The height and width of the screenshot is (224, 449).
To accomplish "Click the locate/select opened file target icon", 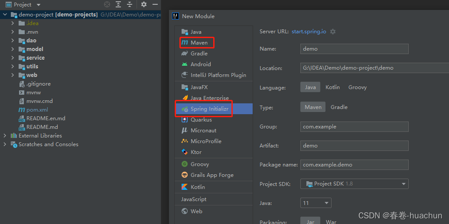I will click(x=107, y=4).
